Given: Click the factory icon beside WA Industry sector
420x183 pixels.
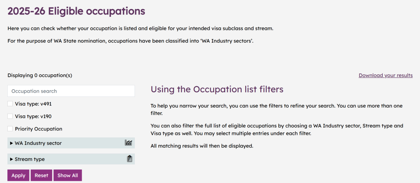Looking at the screenshot, I should [128, 143].
